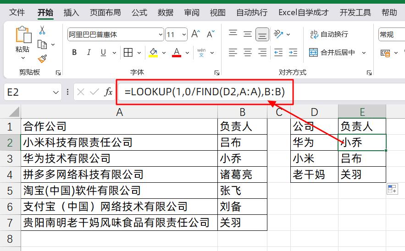Open the font color dropdown arrow
Screen dimensions: 405x251
click(187, 53)
